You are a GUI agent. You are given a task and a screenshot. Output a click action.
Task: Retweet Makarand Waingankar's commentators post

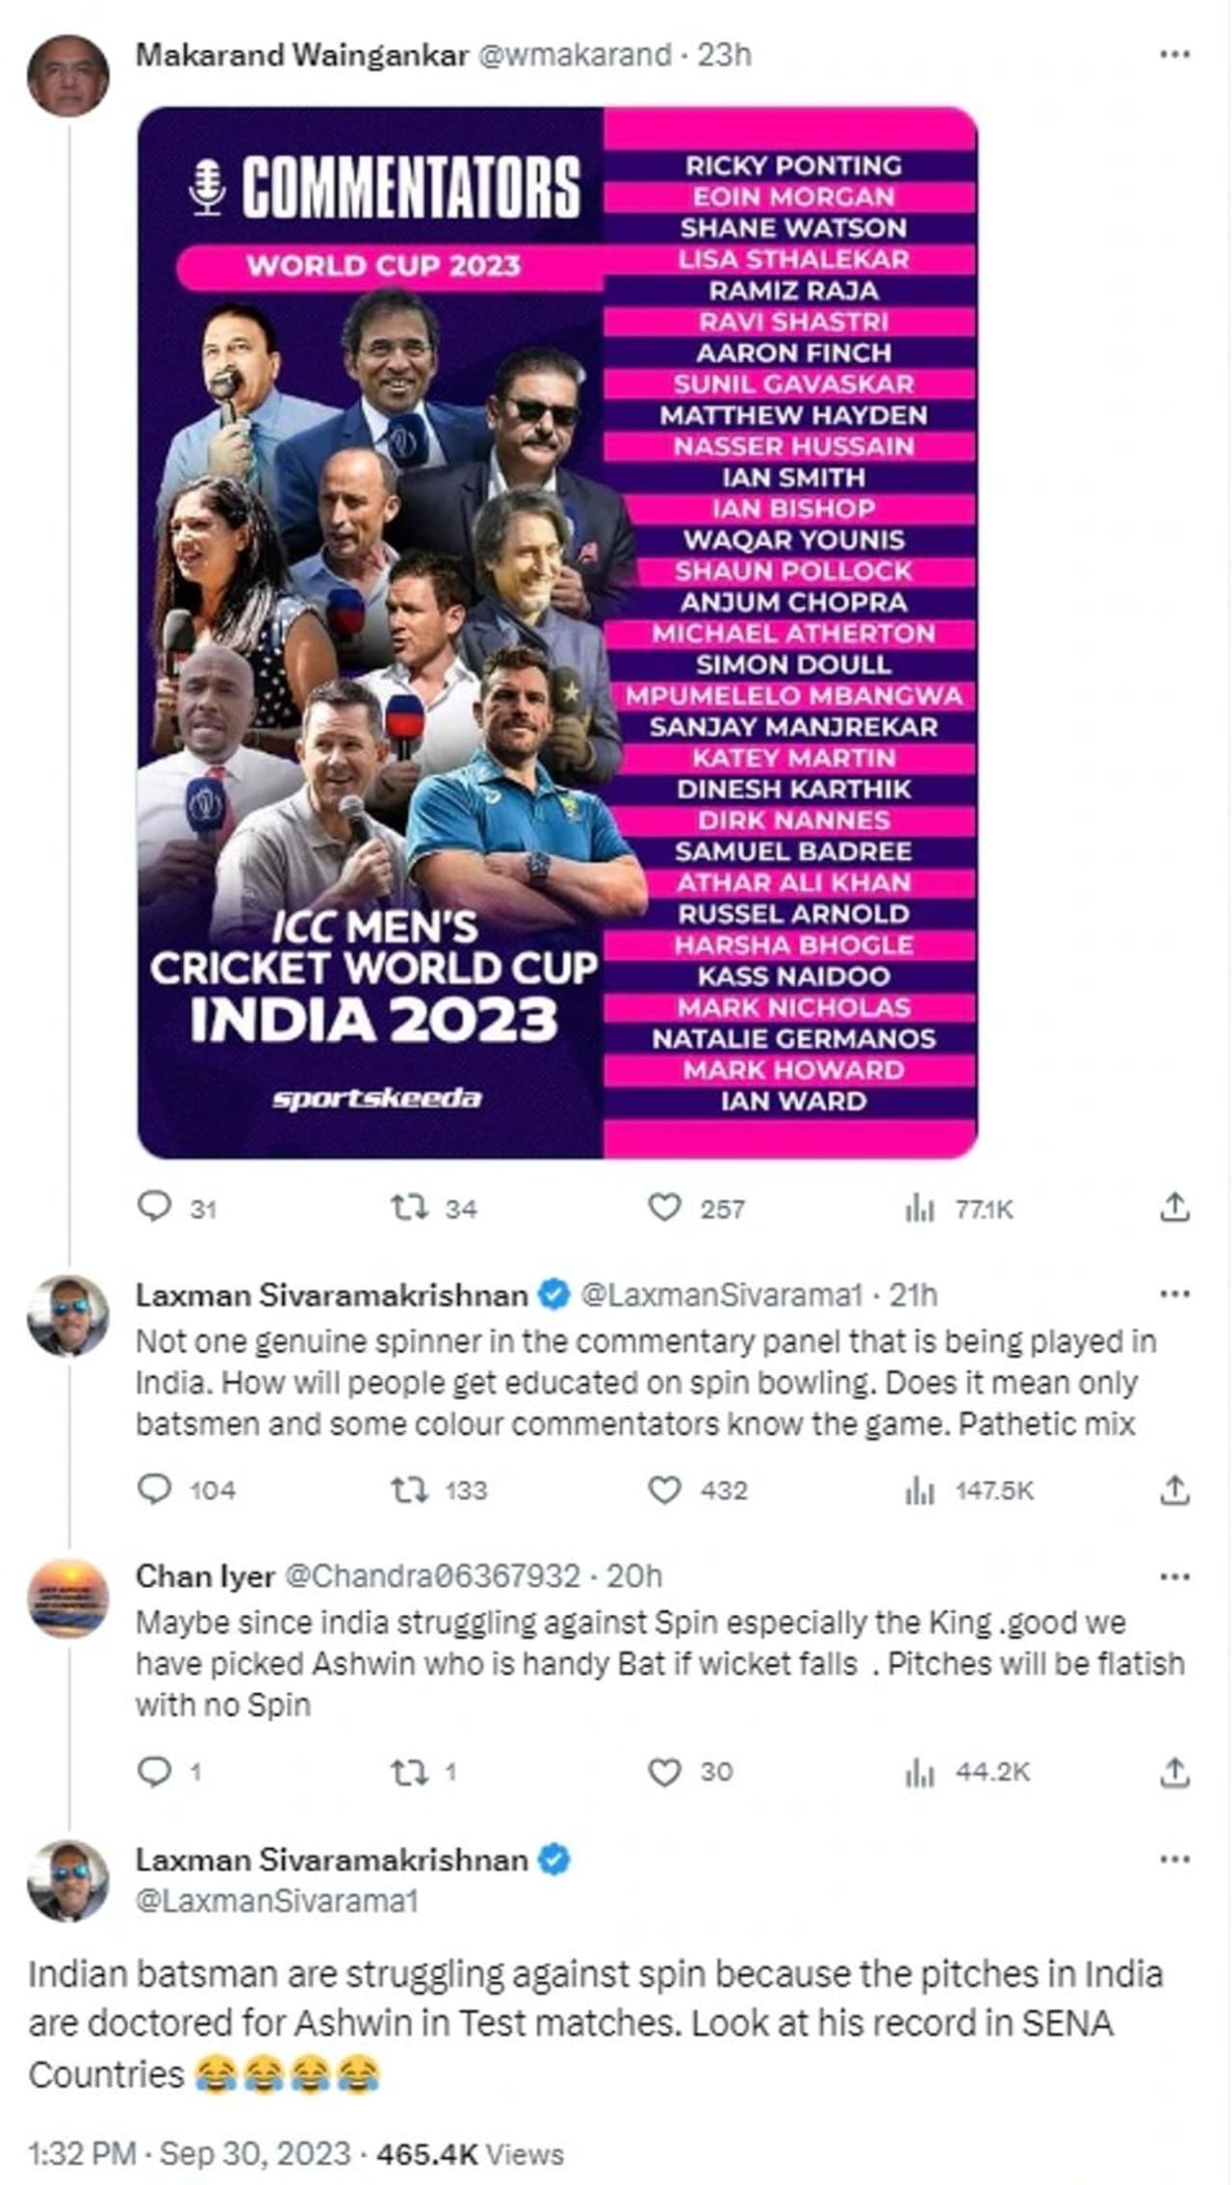tap(409, 1207)
